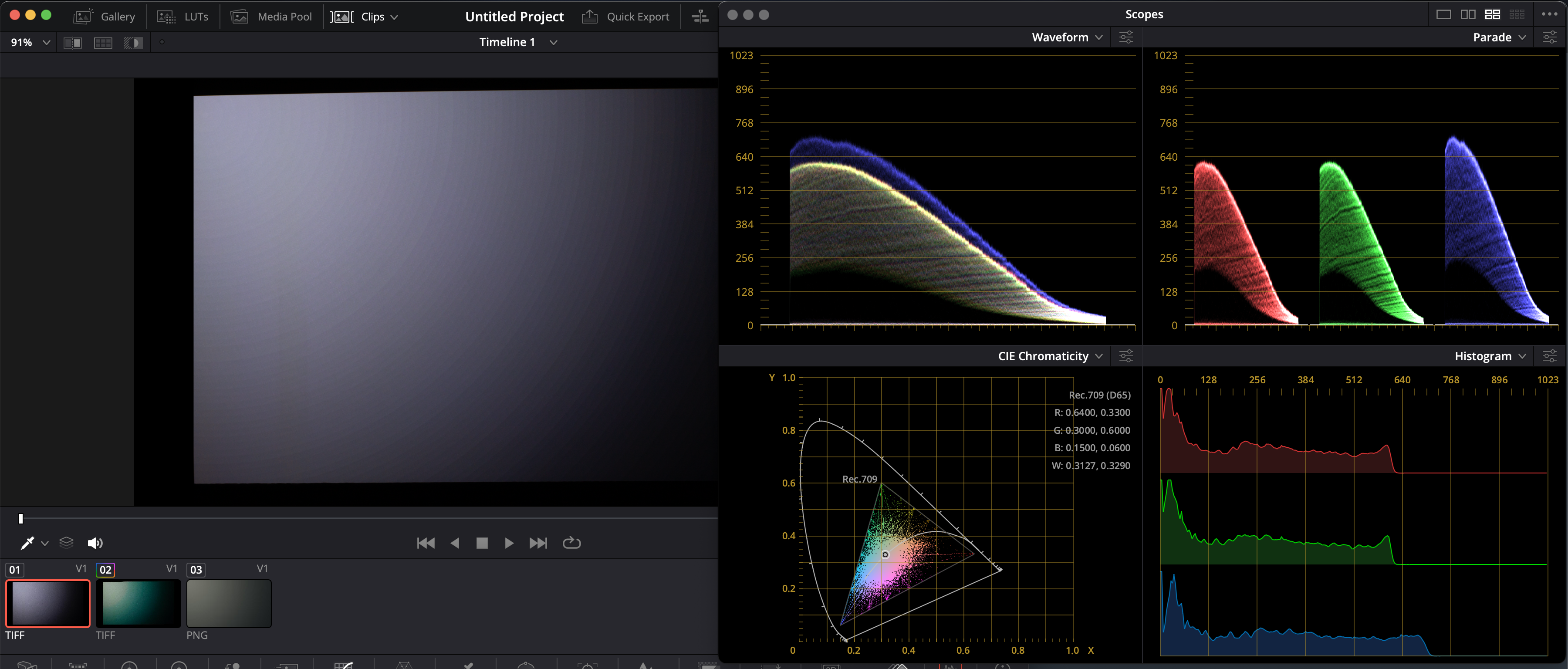
Task: Open Parade scope settings icon
Action: pos(1549,37)
